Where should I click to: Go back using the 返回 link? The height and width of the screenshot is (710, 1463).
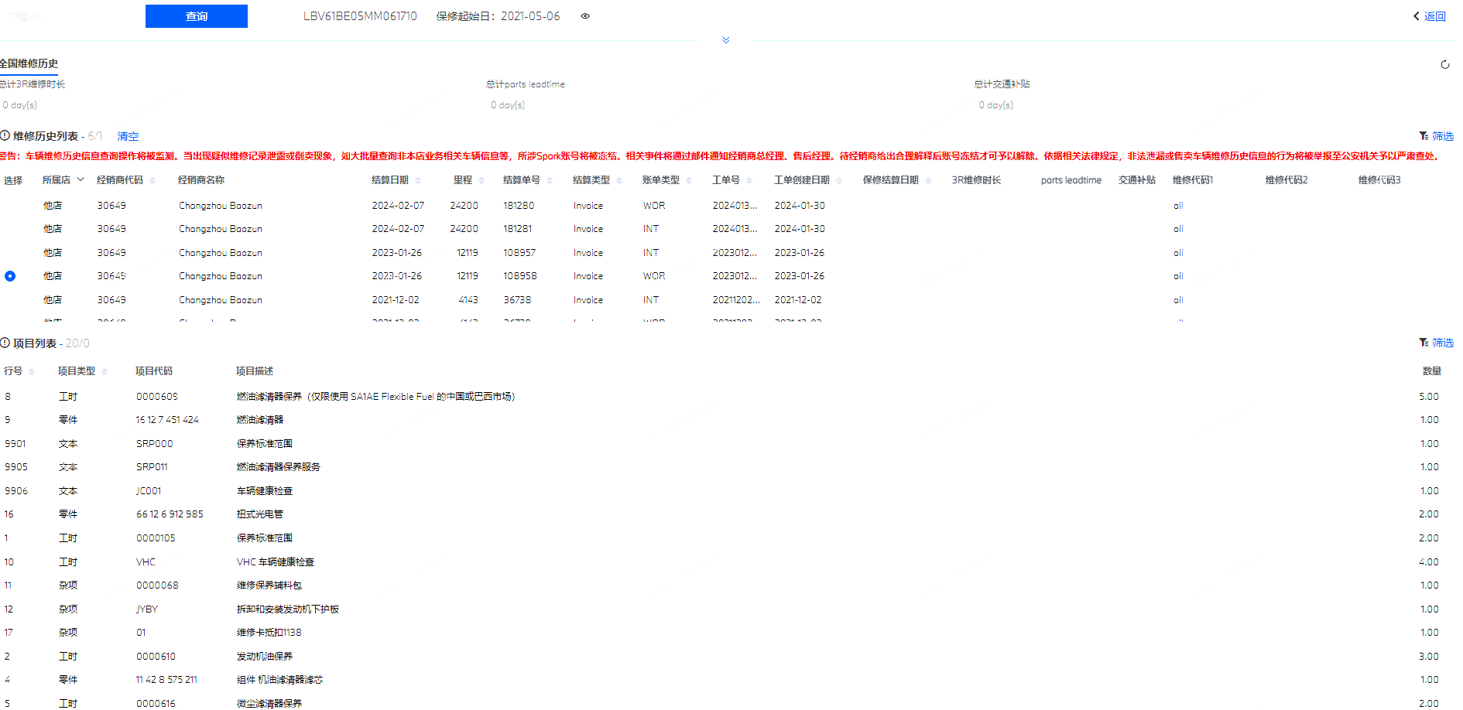(x=1430, y=16)
